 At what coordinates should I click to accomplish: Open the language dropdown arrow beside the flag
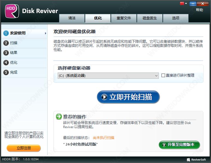(186, 4)
